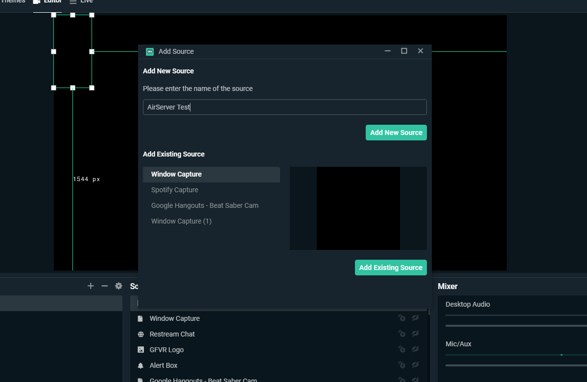This screenshot has width=587, height=382.
Task: Click the minus icon to remove scene
Action: point(104,286)
